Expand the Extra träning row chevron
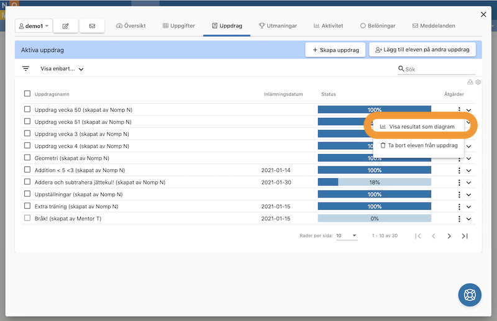Image resolution: width=497 pixels, height=321 pixels. point(469,207)
